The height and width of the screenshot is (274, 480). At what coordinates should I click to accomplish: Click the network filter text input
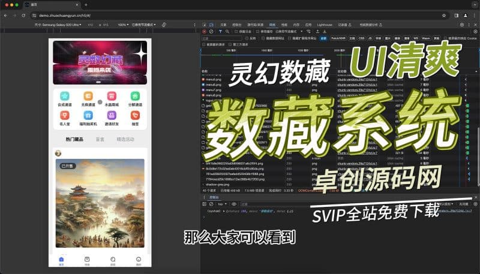tap(221, 38)
